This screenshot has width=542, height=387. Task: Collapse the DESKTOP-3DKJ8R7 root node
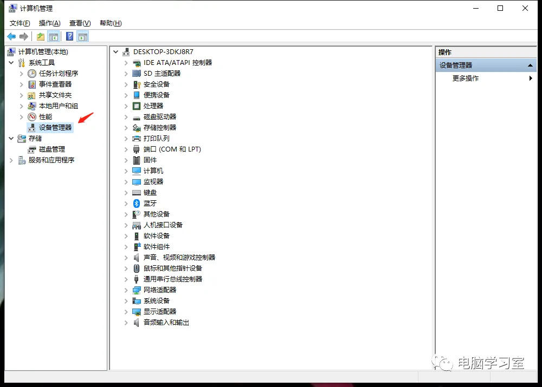coord(116,52)
